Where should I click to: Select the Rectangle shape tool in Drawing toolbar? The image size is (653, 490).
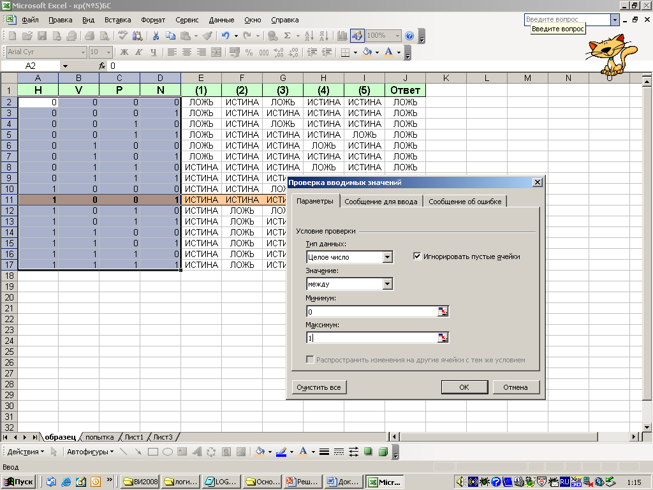click(152, 452)
